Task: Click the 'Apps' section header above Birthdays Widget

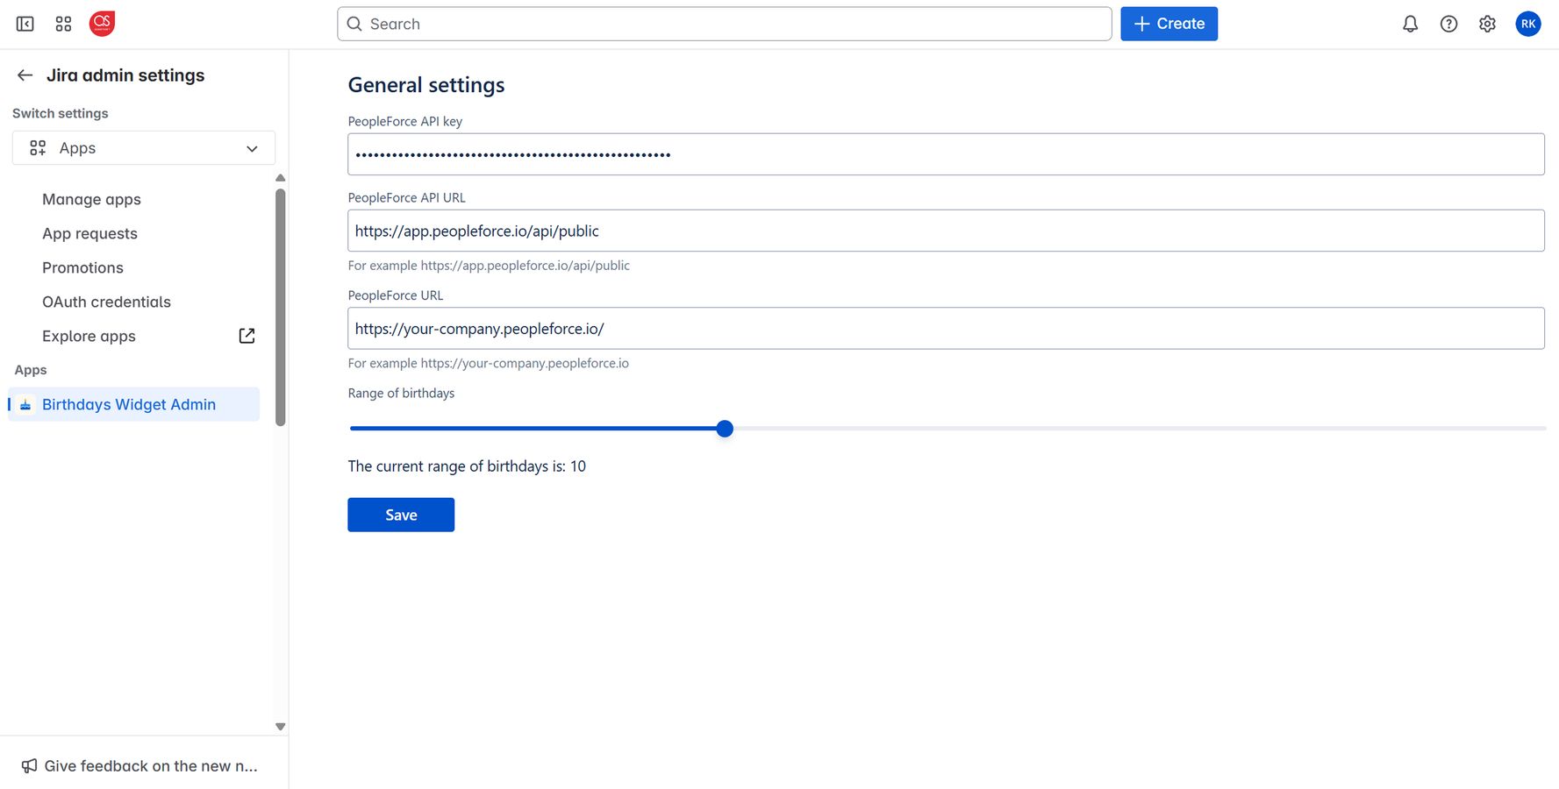Action: (31, 370)
